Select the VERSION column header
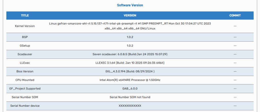This screenshot has height=112, width=260. pyautogui.click(x=130, y=15)
